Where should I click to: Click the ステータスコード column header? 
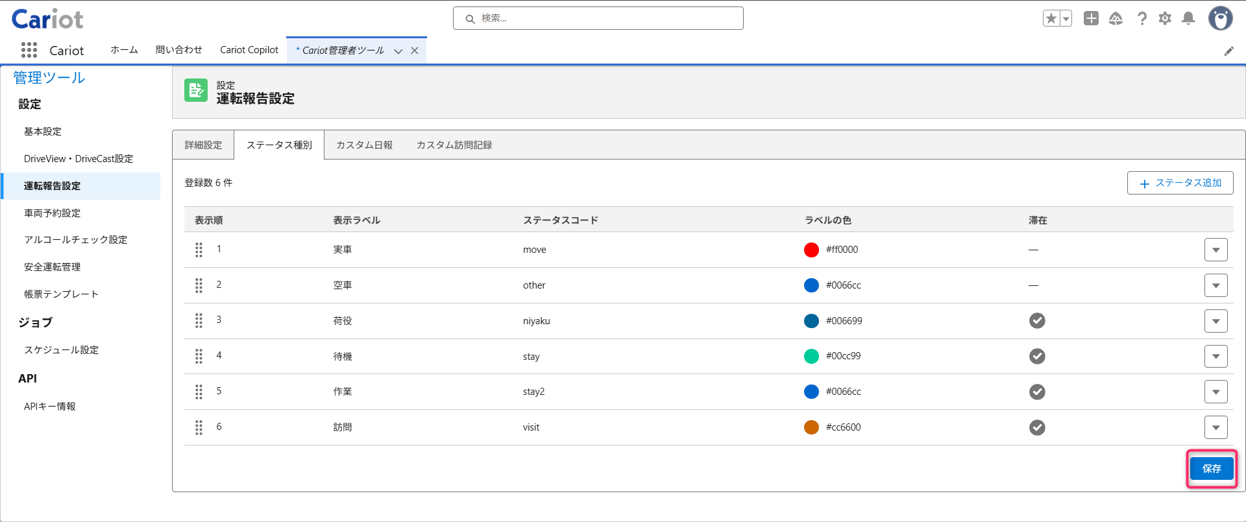(x=561, y=220)
